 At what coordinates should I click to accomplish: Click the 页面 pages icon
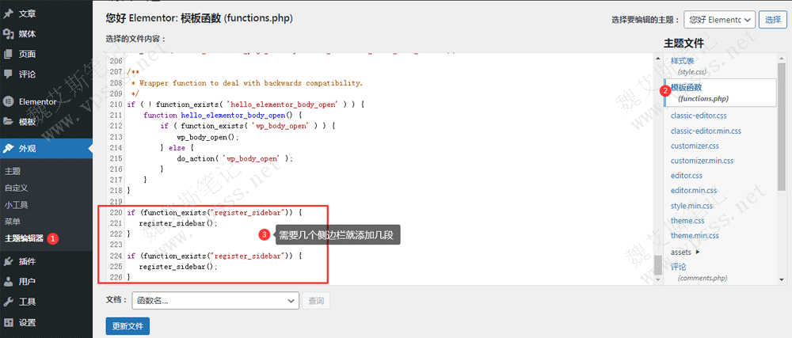point(8,54)
